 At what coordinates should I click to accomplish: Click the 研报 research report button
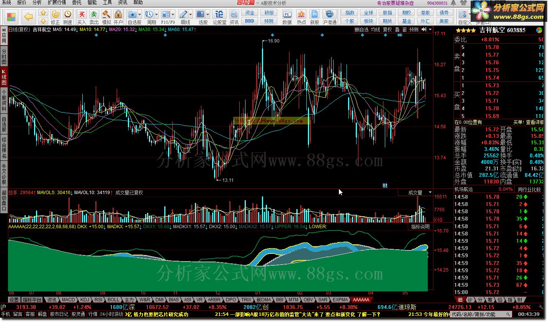[x=269, y=13]
